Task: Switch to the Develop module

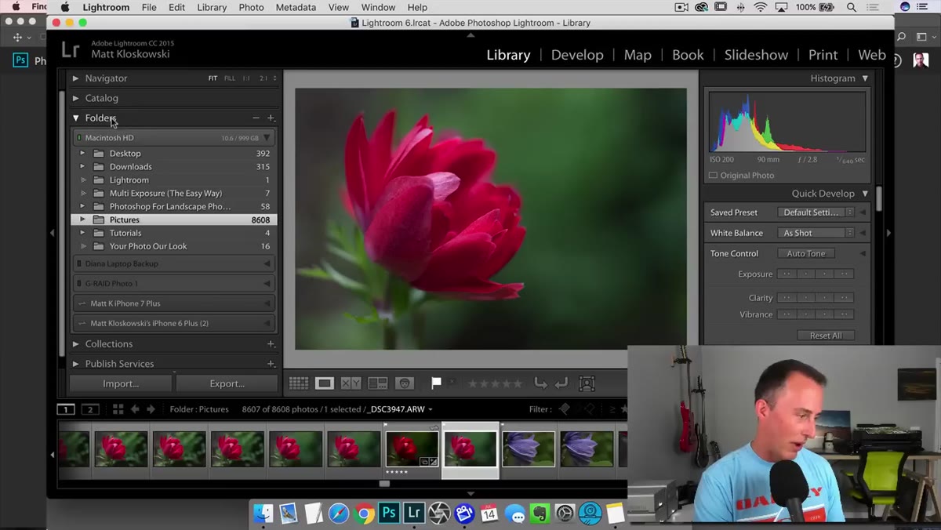Action: coord(577,55)
